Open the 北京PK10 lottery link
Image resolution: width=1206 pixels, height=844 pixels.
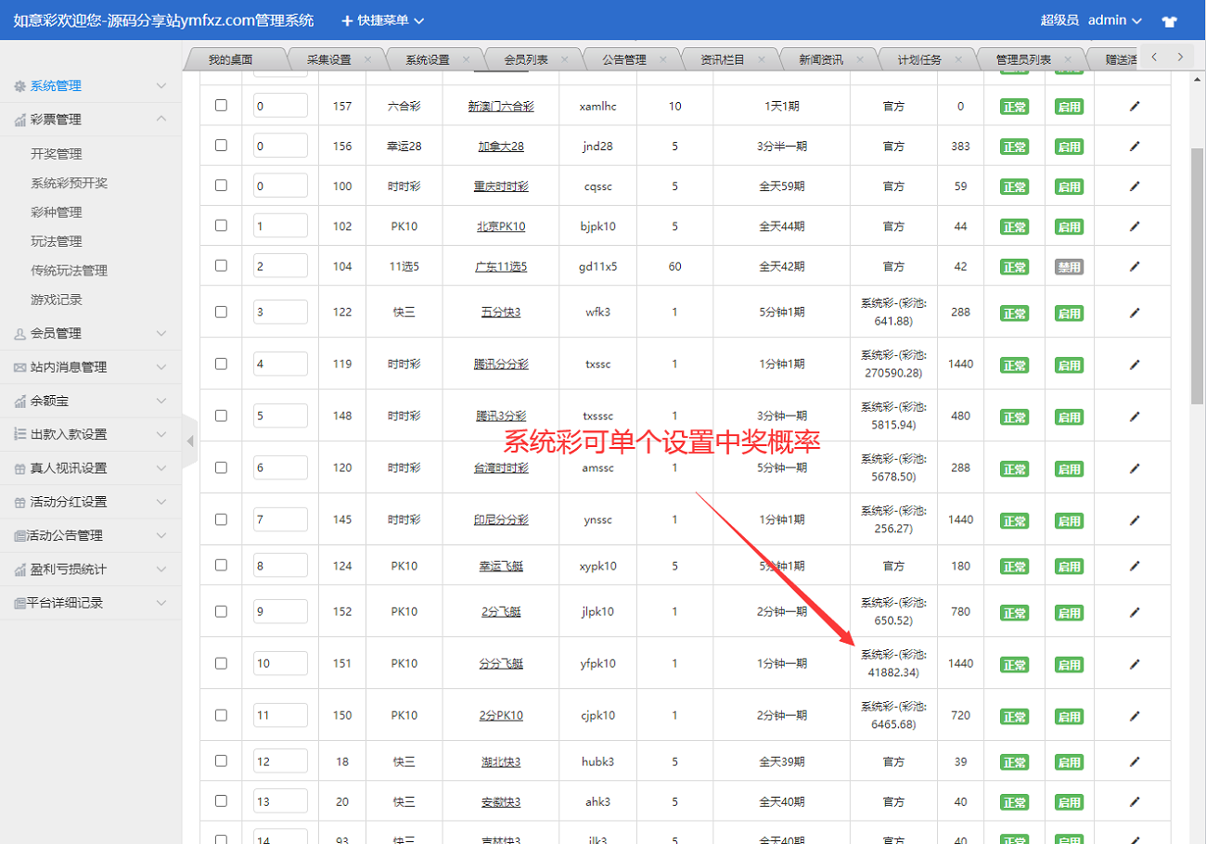click(x=501, y=226)
